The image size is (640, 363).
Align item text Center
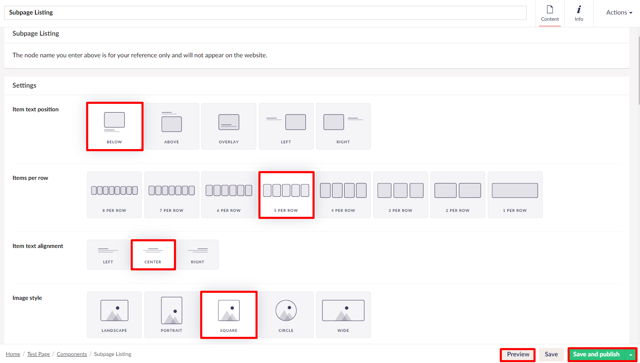(153, 255)
